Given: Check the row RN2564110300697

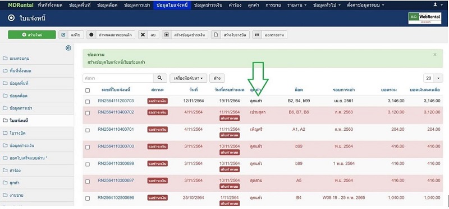Looking at the screenshot, I should (88, 182).
